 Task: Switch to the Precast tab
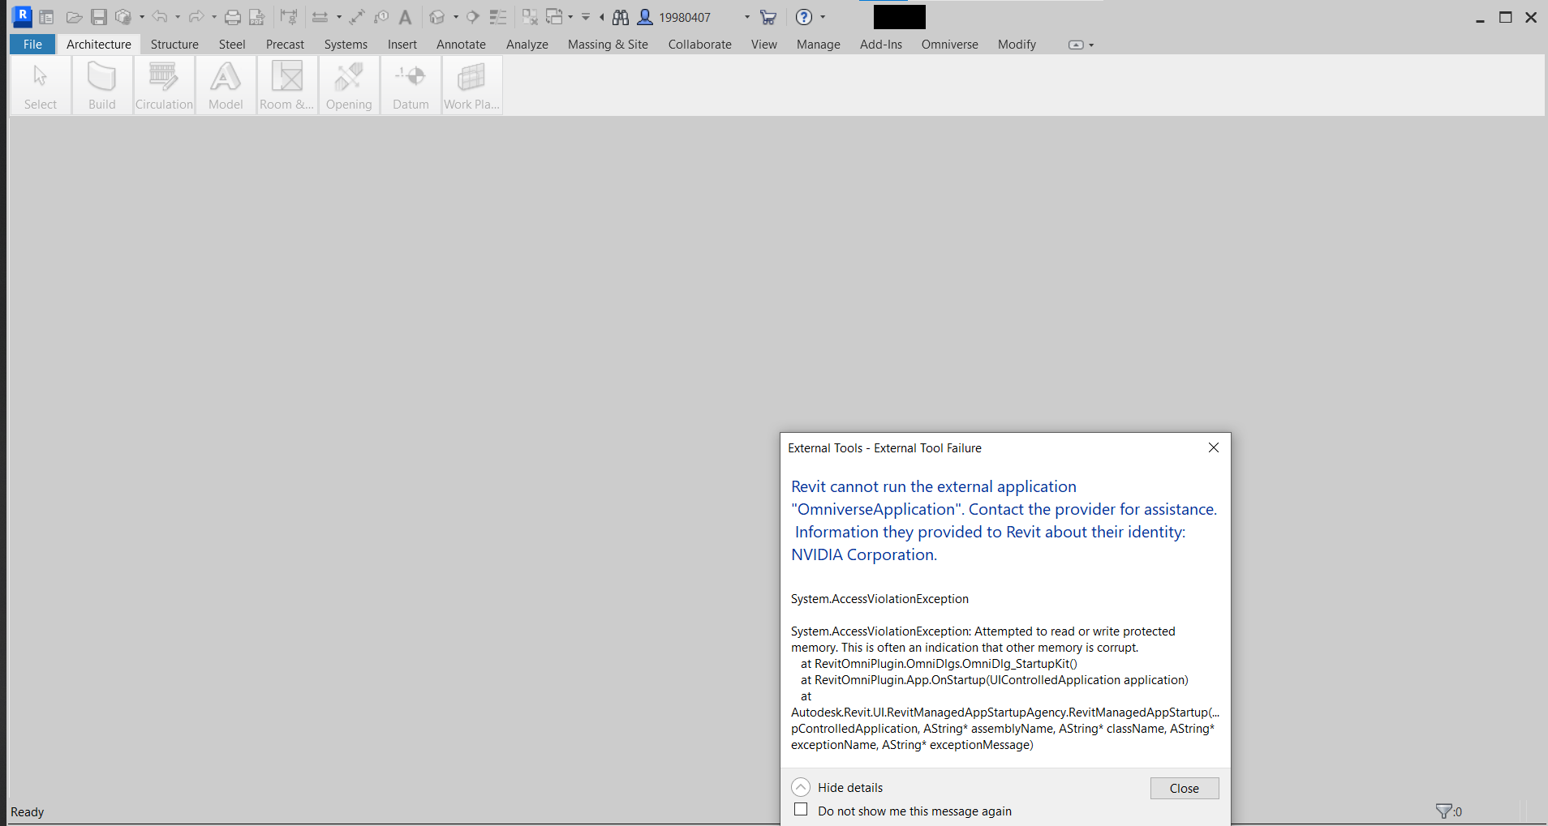click(x=285, y=45)
